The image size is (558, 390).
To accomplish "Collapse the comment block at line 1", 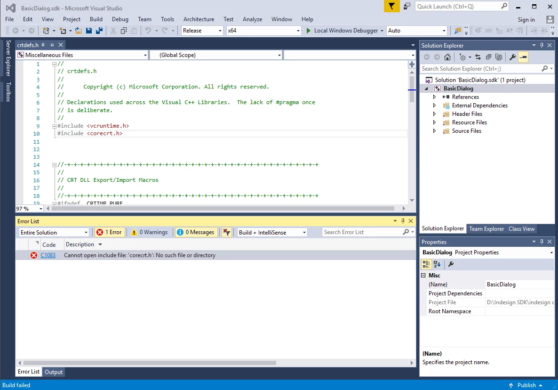I will coord(54,64).
